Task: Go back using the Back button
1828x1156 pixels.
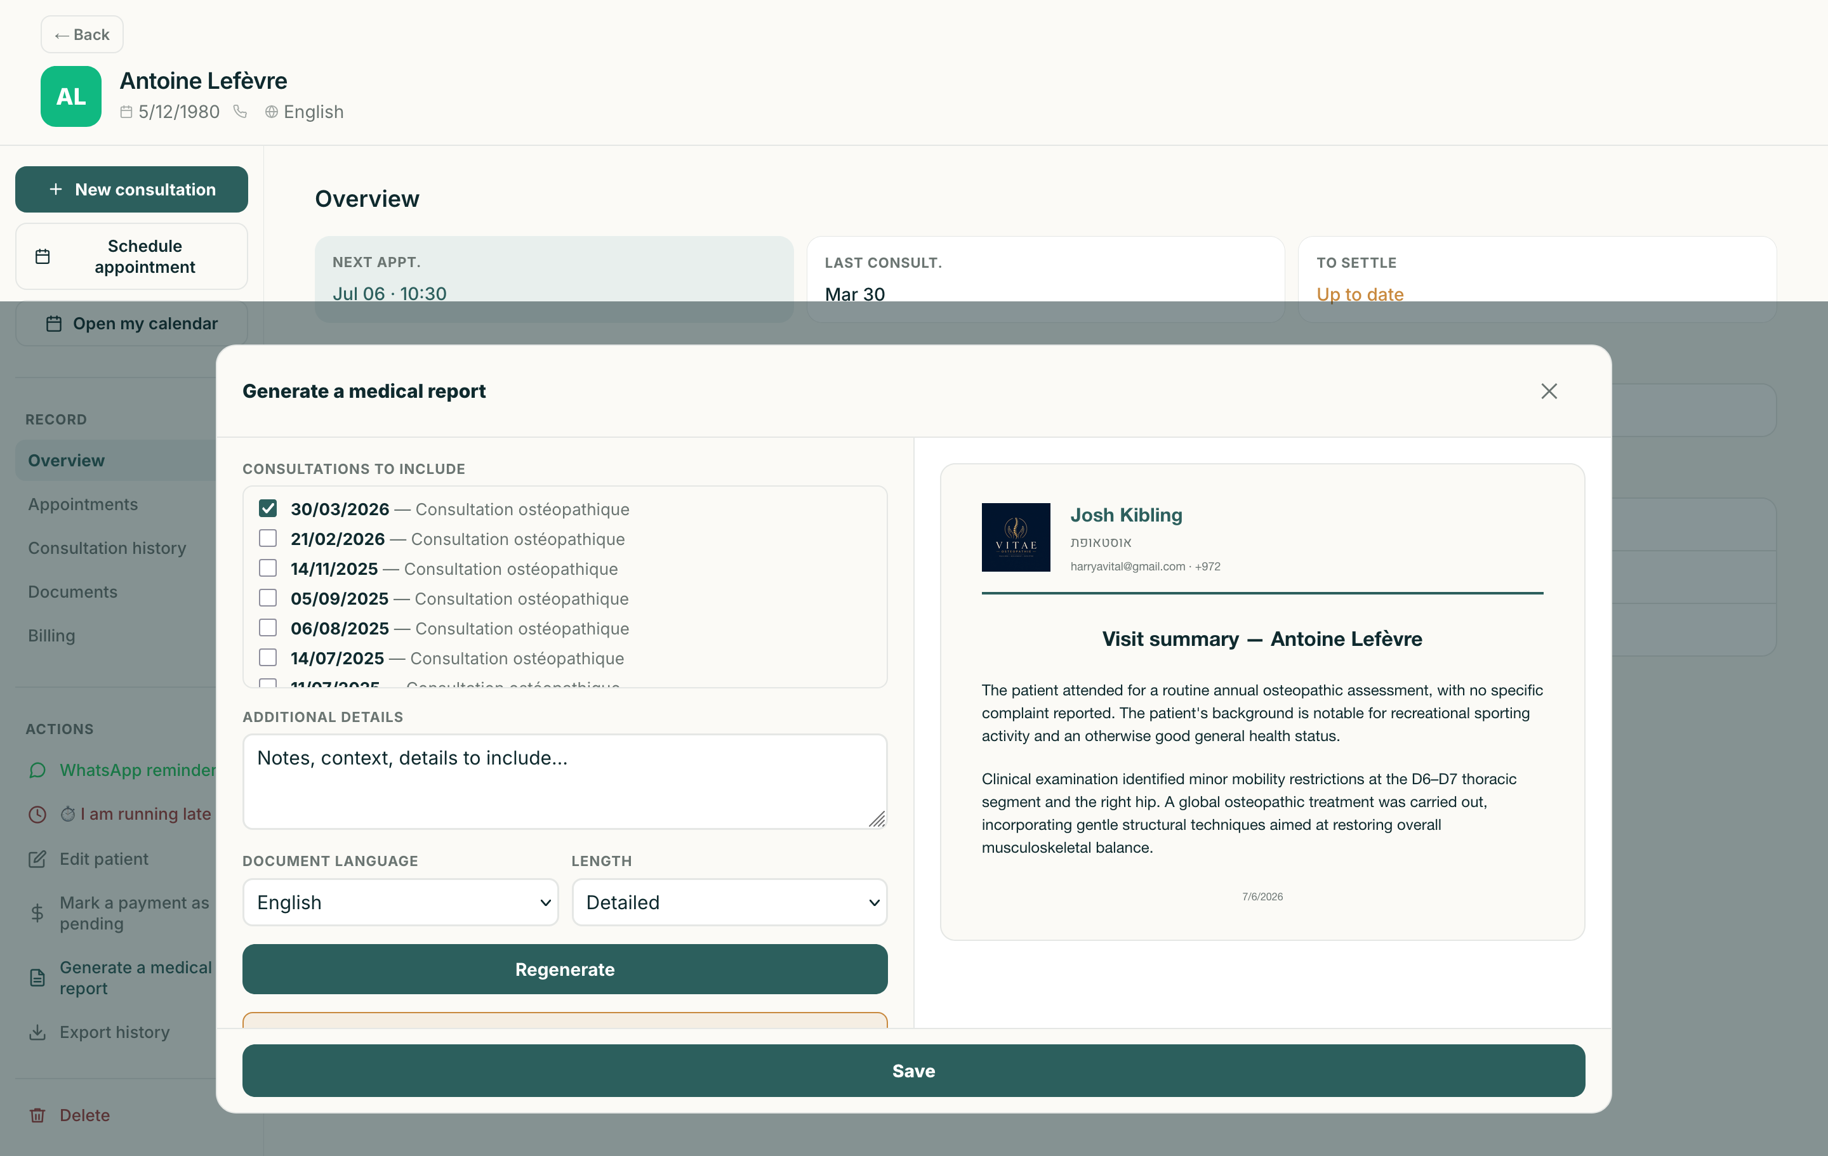Action: point(82,34)
